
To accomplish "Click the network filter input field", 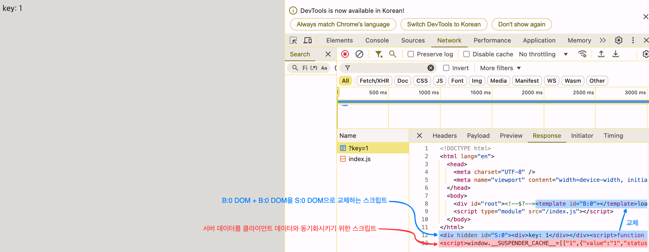I will [x=388, y=68].
